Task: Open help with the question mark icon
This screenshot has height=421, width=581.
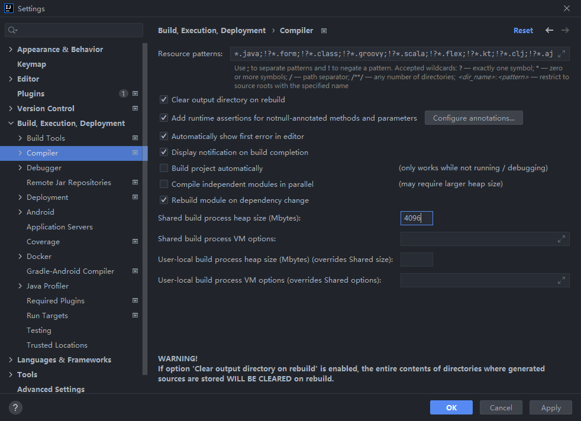Action: click(x=15, y=407)
